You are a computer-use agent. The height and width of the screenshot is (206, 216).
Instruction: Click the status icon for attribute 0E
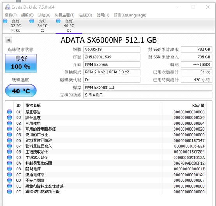(9, 186)
